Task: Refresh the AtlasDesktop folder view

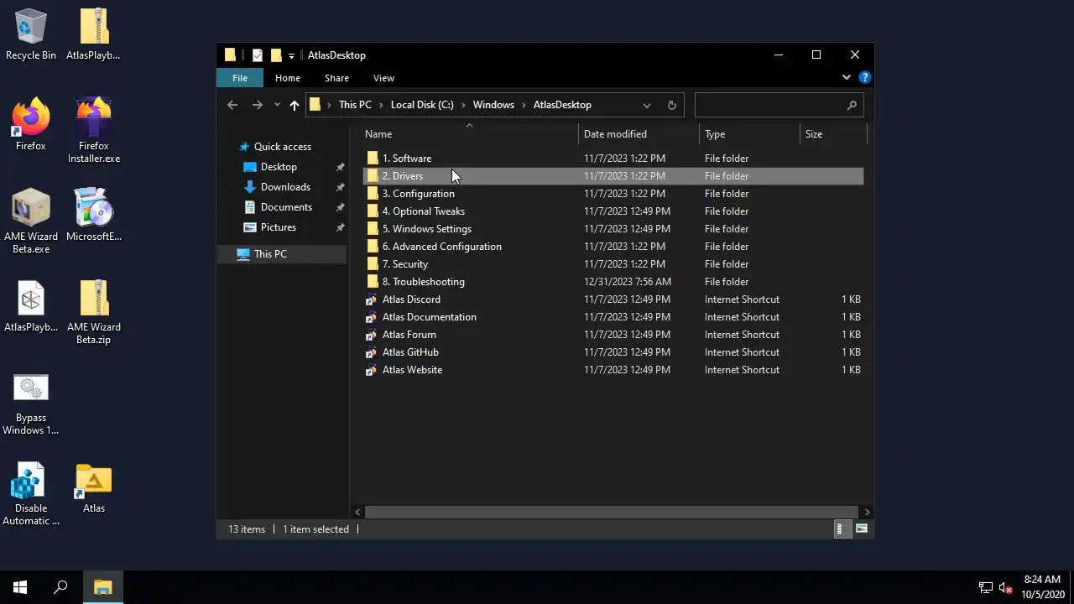Action: tap(671, 105)
